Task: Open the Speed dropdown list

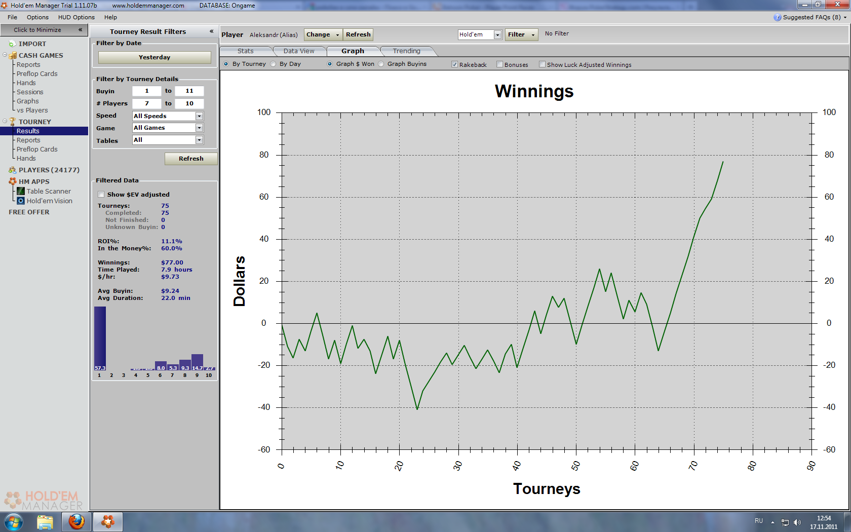Action: [x=199, y=116]
